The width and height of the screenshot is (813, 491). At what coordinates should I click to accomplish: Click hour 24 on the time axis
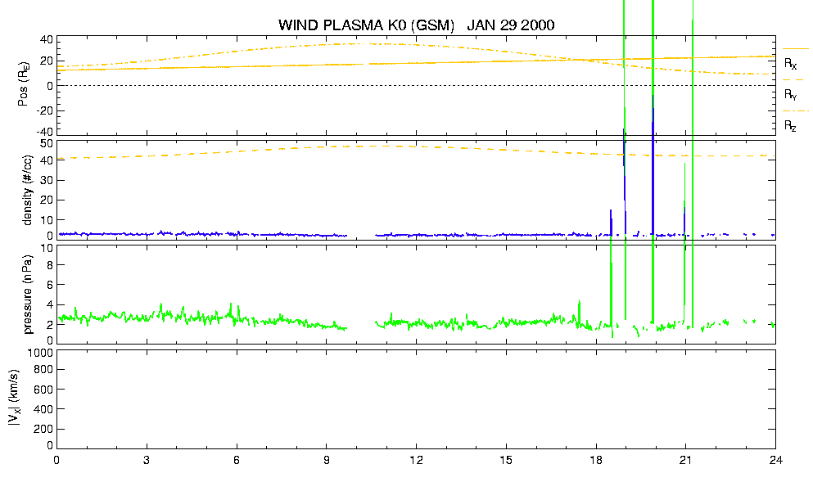coord(775,460)
